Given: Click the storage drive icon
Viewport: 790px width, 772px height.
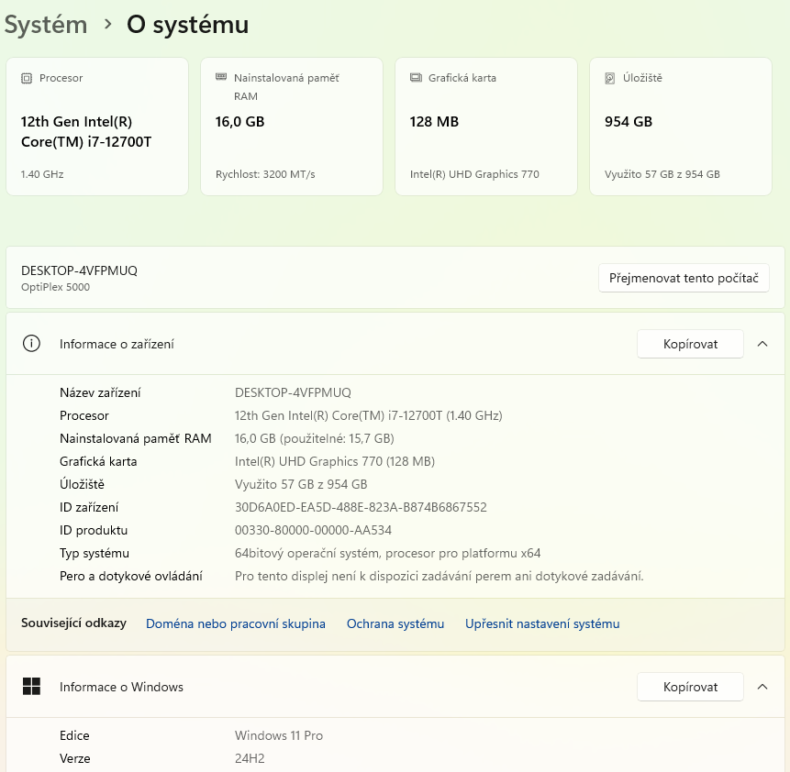Looking at the screenshot, I should pyautogui.click(x=609, y=78).
